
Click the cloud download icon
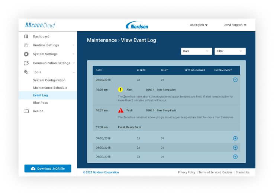(33, 169)
